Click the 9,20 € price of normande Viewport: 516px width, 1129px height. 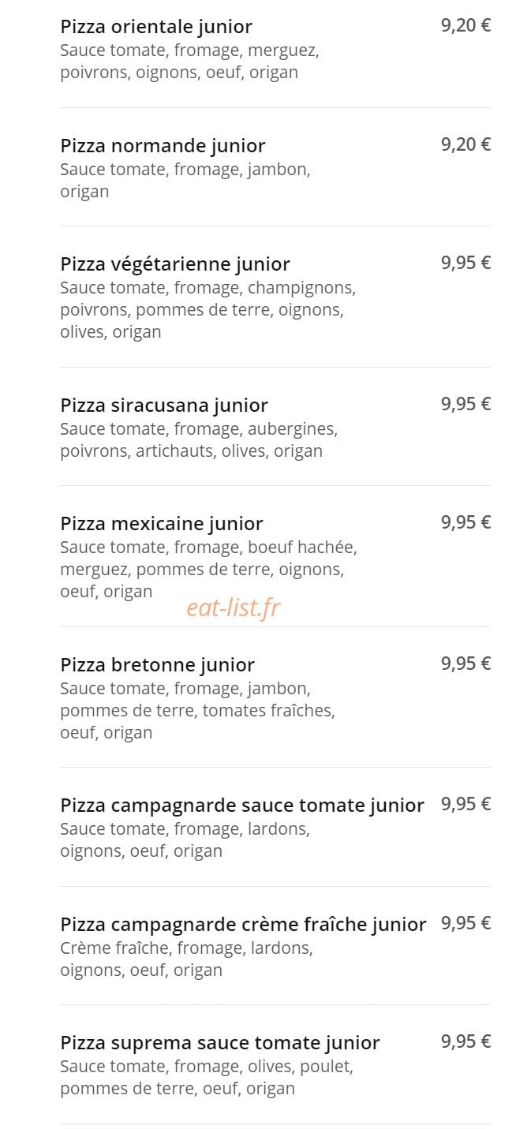coord(466,144)
